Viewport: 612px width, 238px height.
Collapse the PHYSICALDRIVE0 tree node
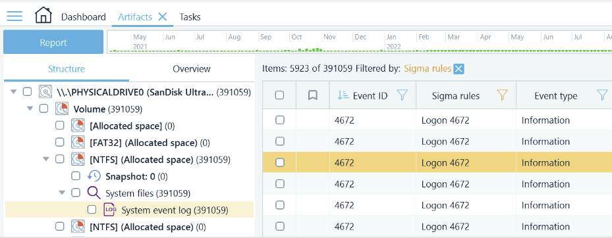click(x=14, y=92)
